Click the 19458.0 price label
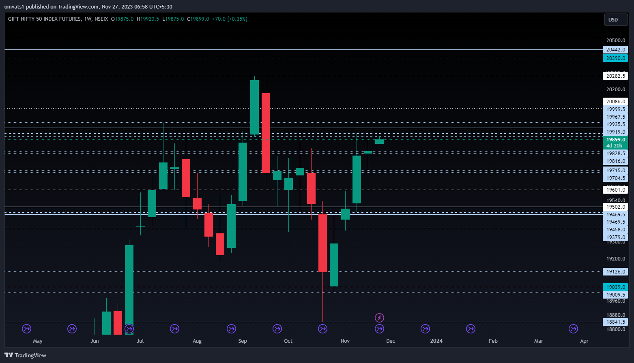 pyautogui.click(x=615, y=230)
